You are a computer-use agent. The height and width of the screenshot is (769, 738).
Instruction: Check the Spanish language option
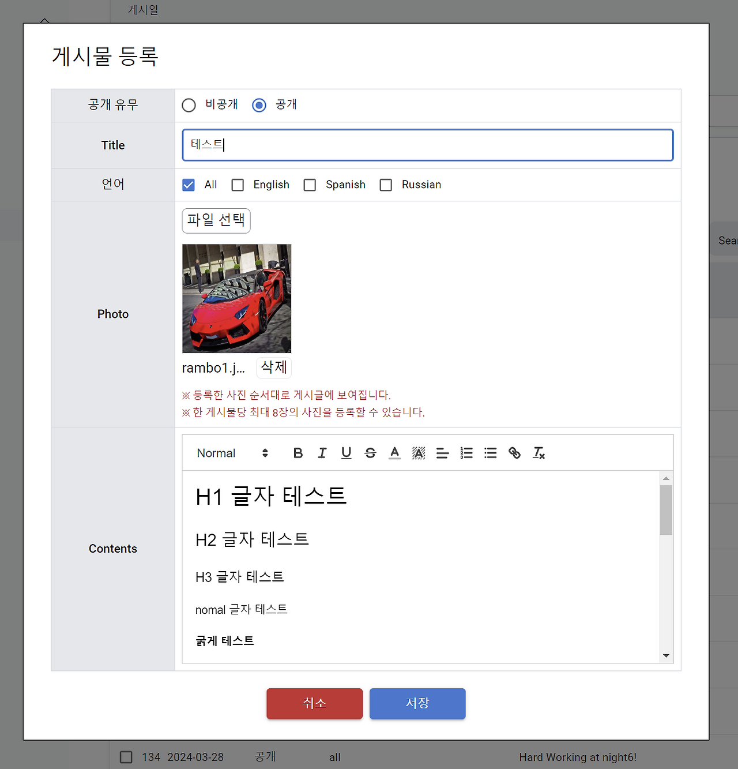tap(310, 185)
